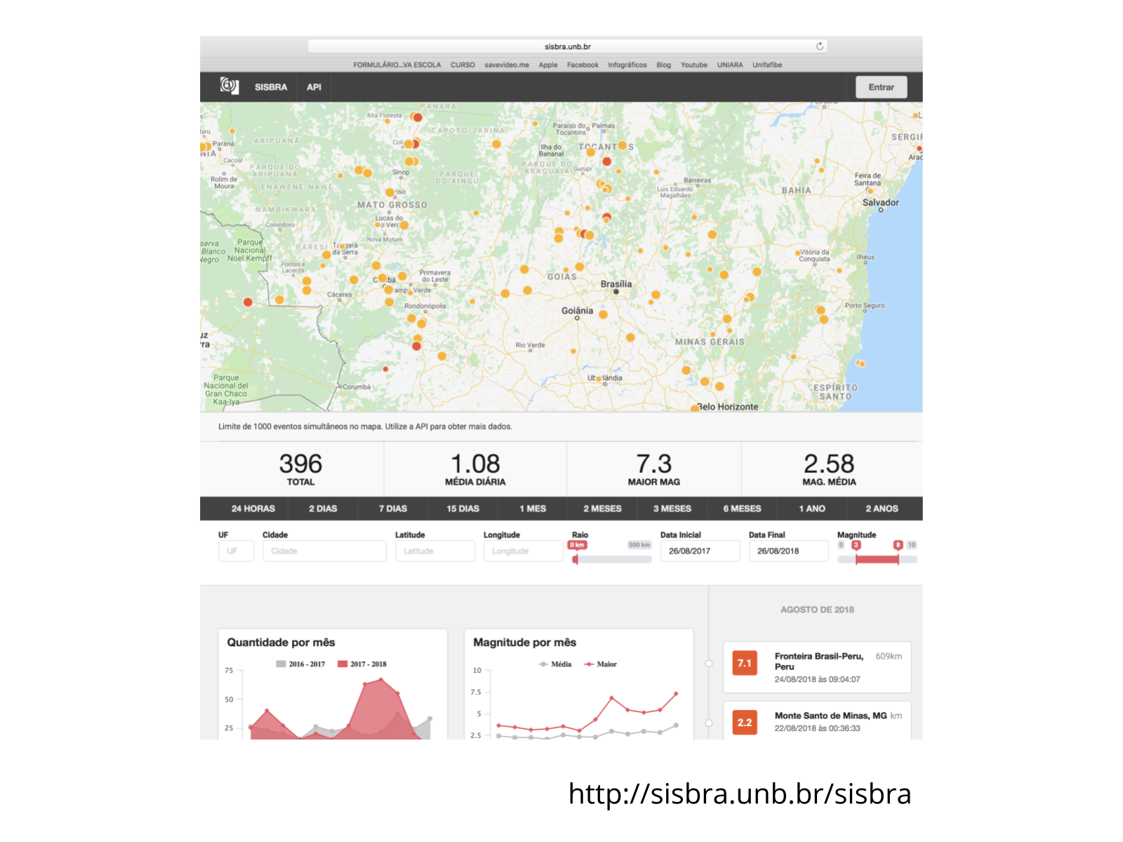Click the sisbra.unb.br address bar
Image resolution: width=1123 pixels, height=842 pixels.
point(567,46)
